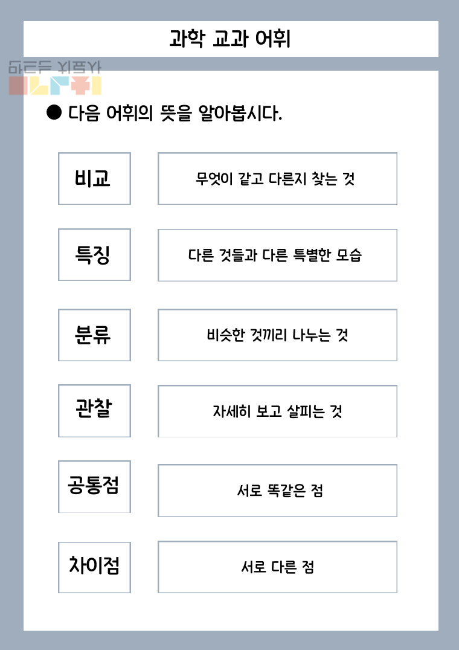Click definition 서로 다른 점
The image size is (459, 650).
[278, 567]
